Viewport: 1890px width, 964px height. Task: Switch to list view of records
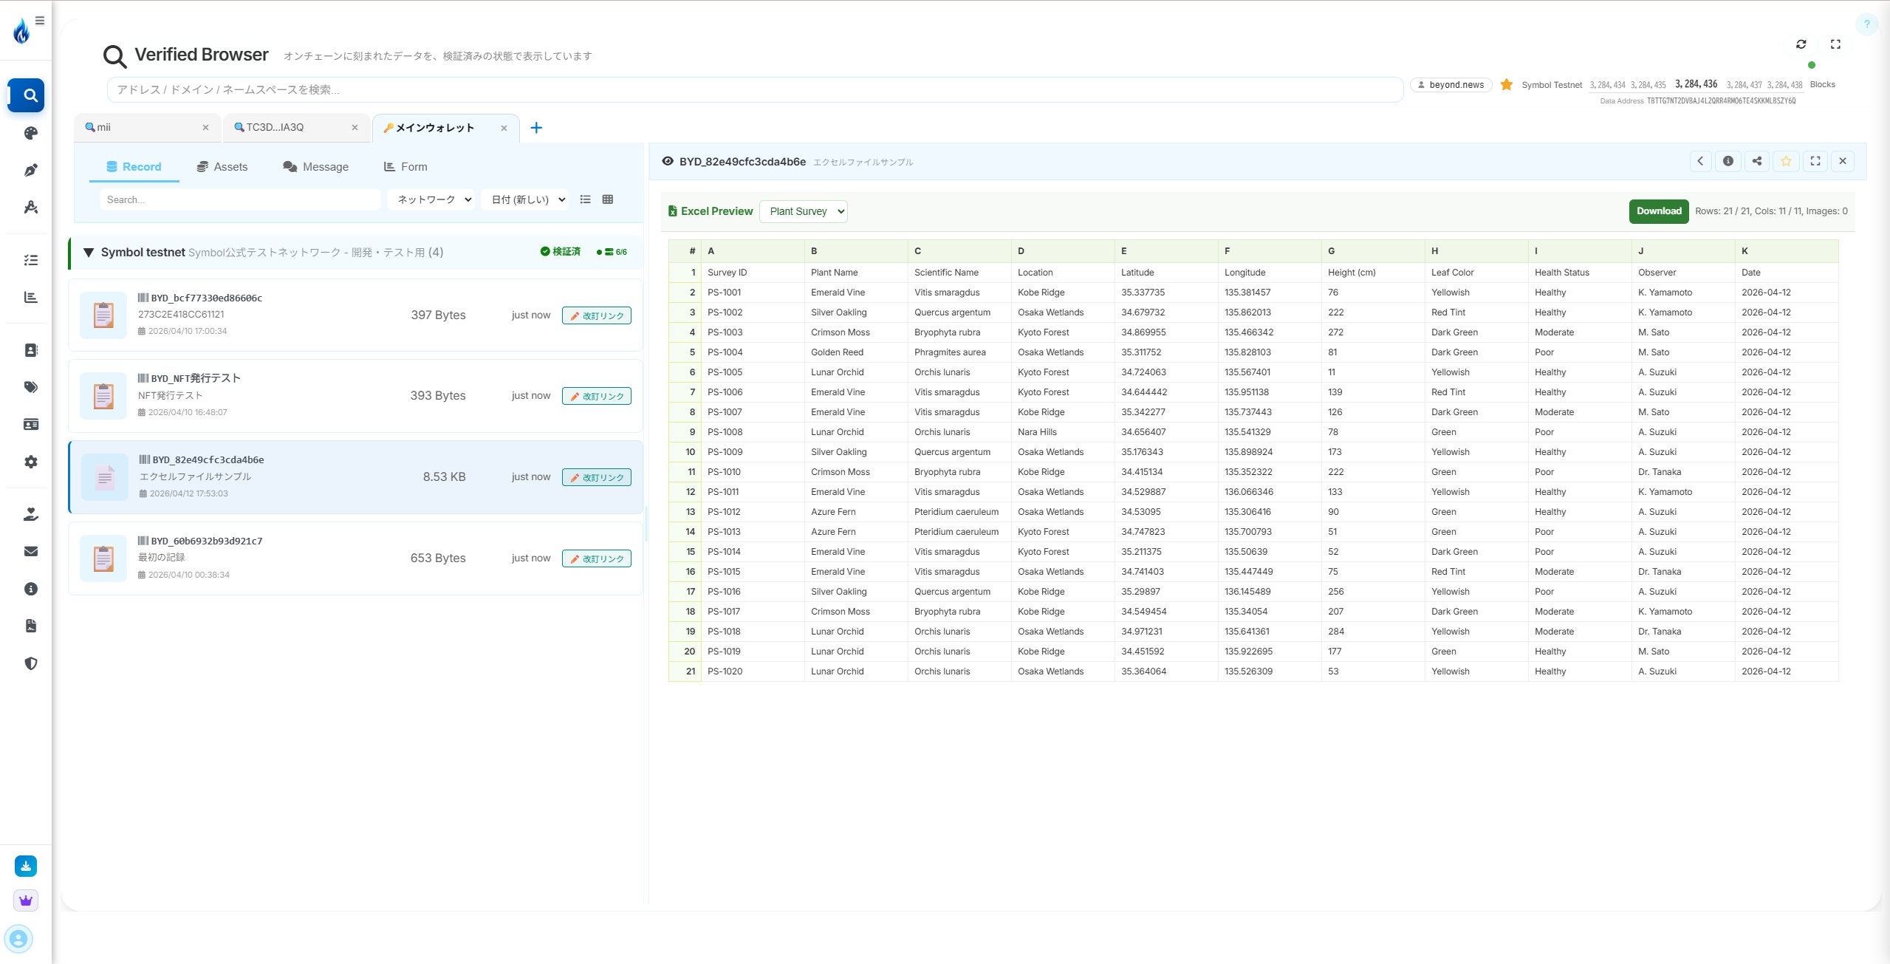pyautogui.click(x=585, y=199)
